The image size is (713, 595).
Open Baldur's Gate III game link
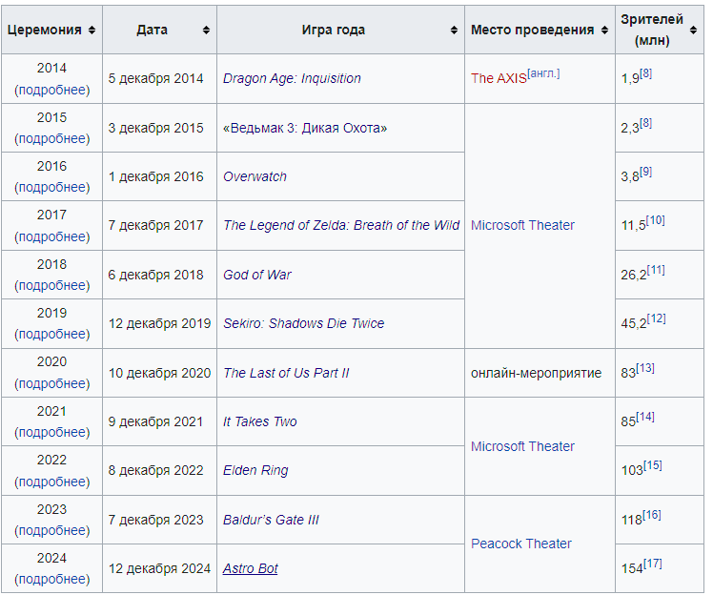[x=271, y=520]
